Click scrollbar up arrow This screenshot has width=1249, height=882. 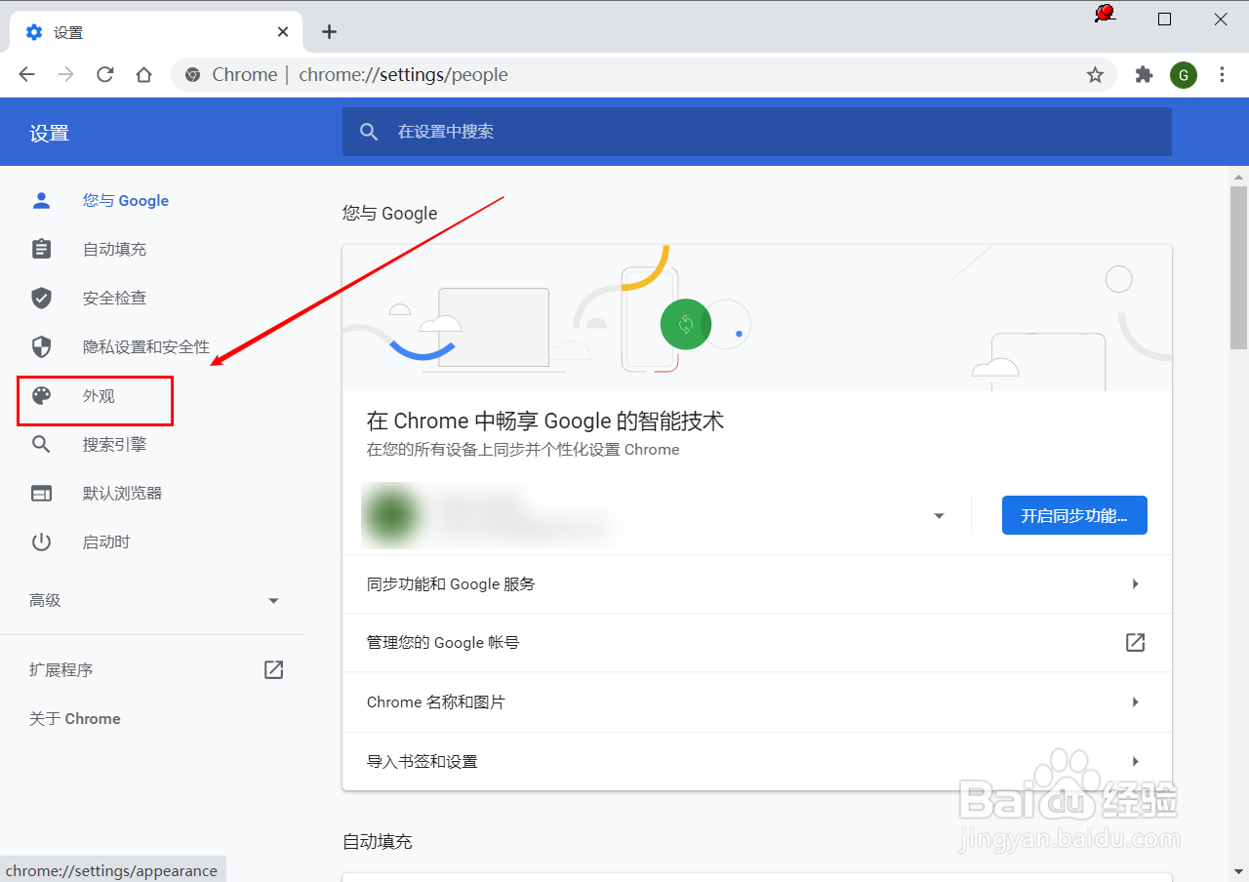pos(1238,177)
